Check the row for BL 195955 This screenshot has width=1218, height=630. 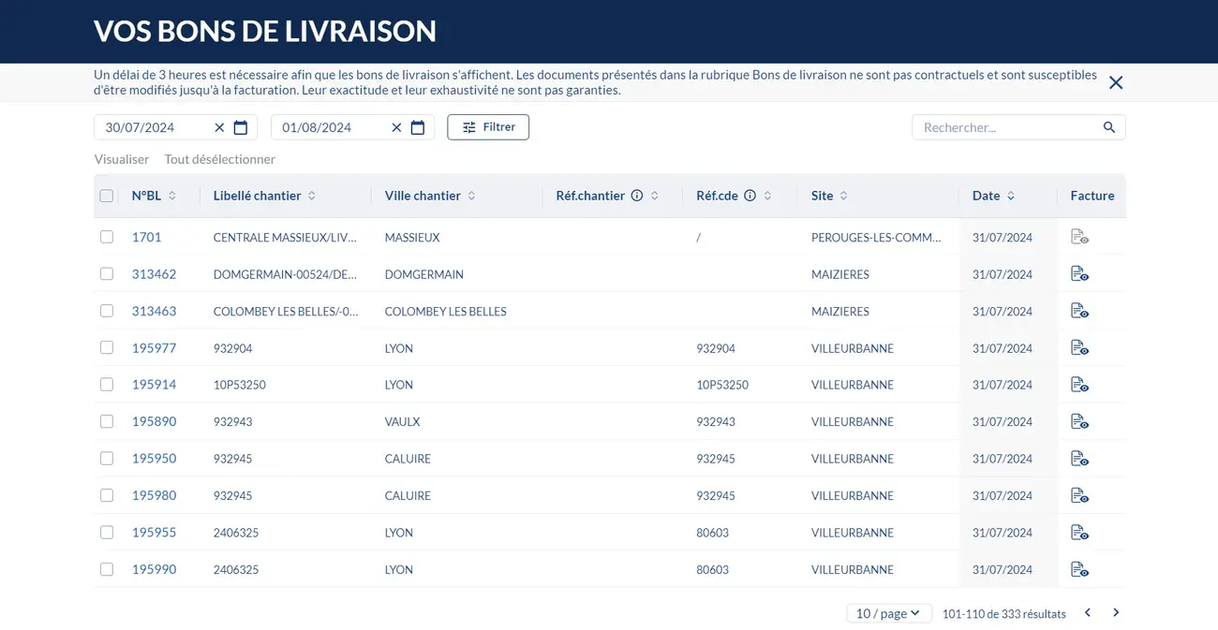(x=107, y=533)
